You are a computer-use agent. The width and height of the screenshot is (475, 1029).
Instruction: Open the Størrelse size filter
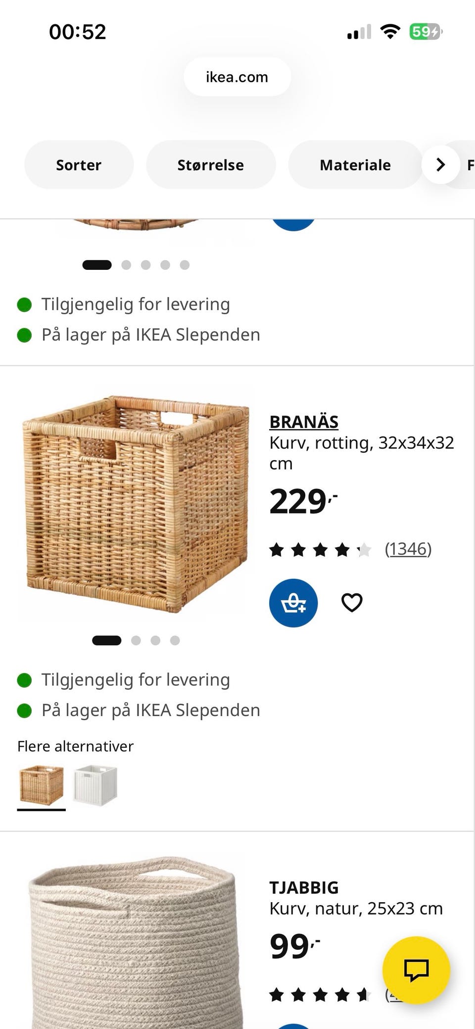pos(210,165)
